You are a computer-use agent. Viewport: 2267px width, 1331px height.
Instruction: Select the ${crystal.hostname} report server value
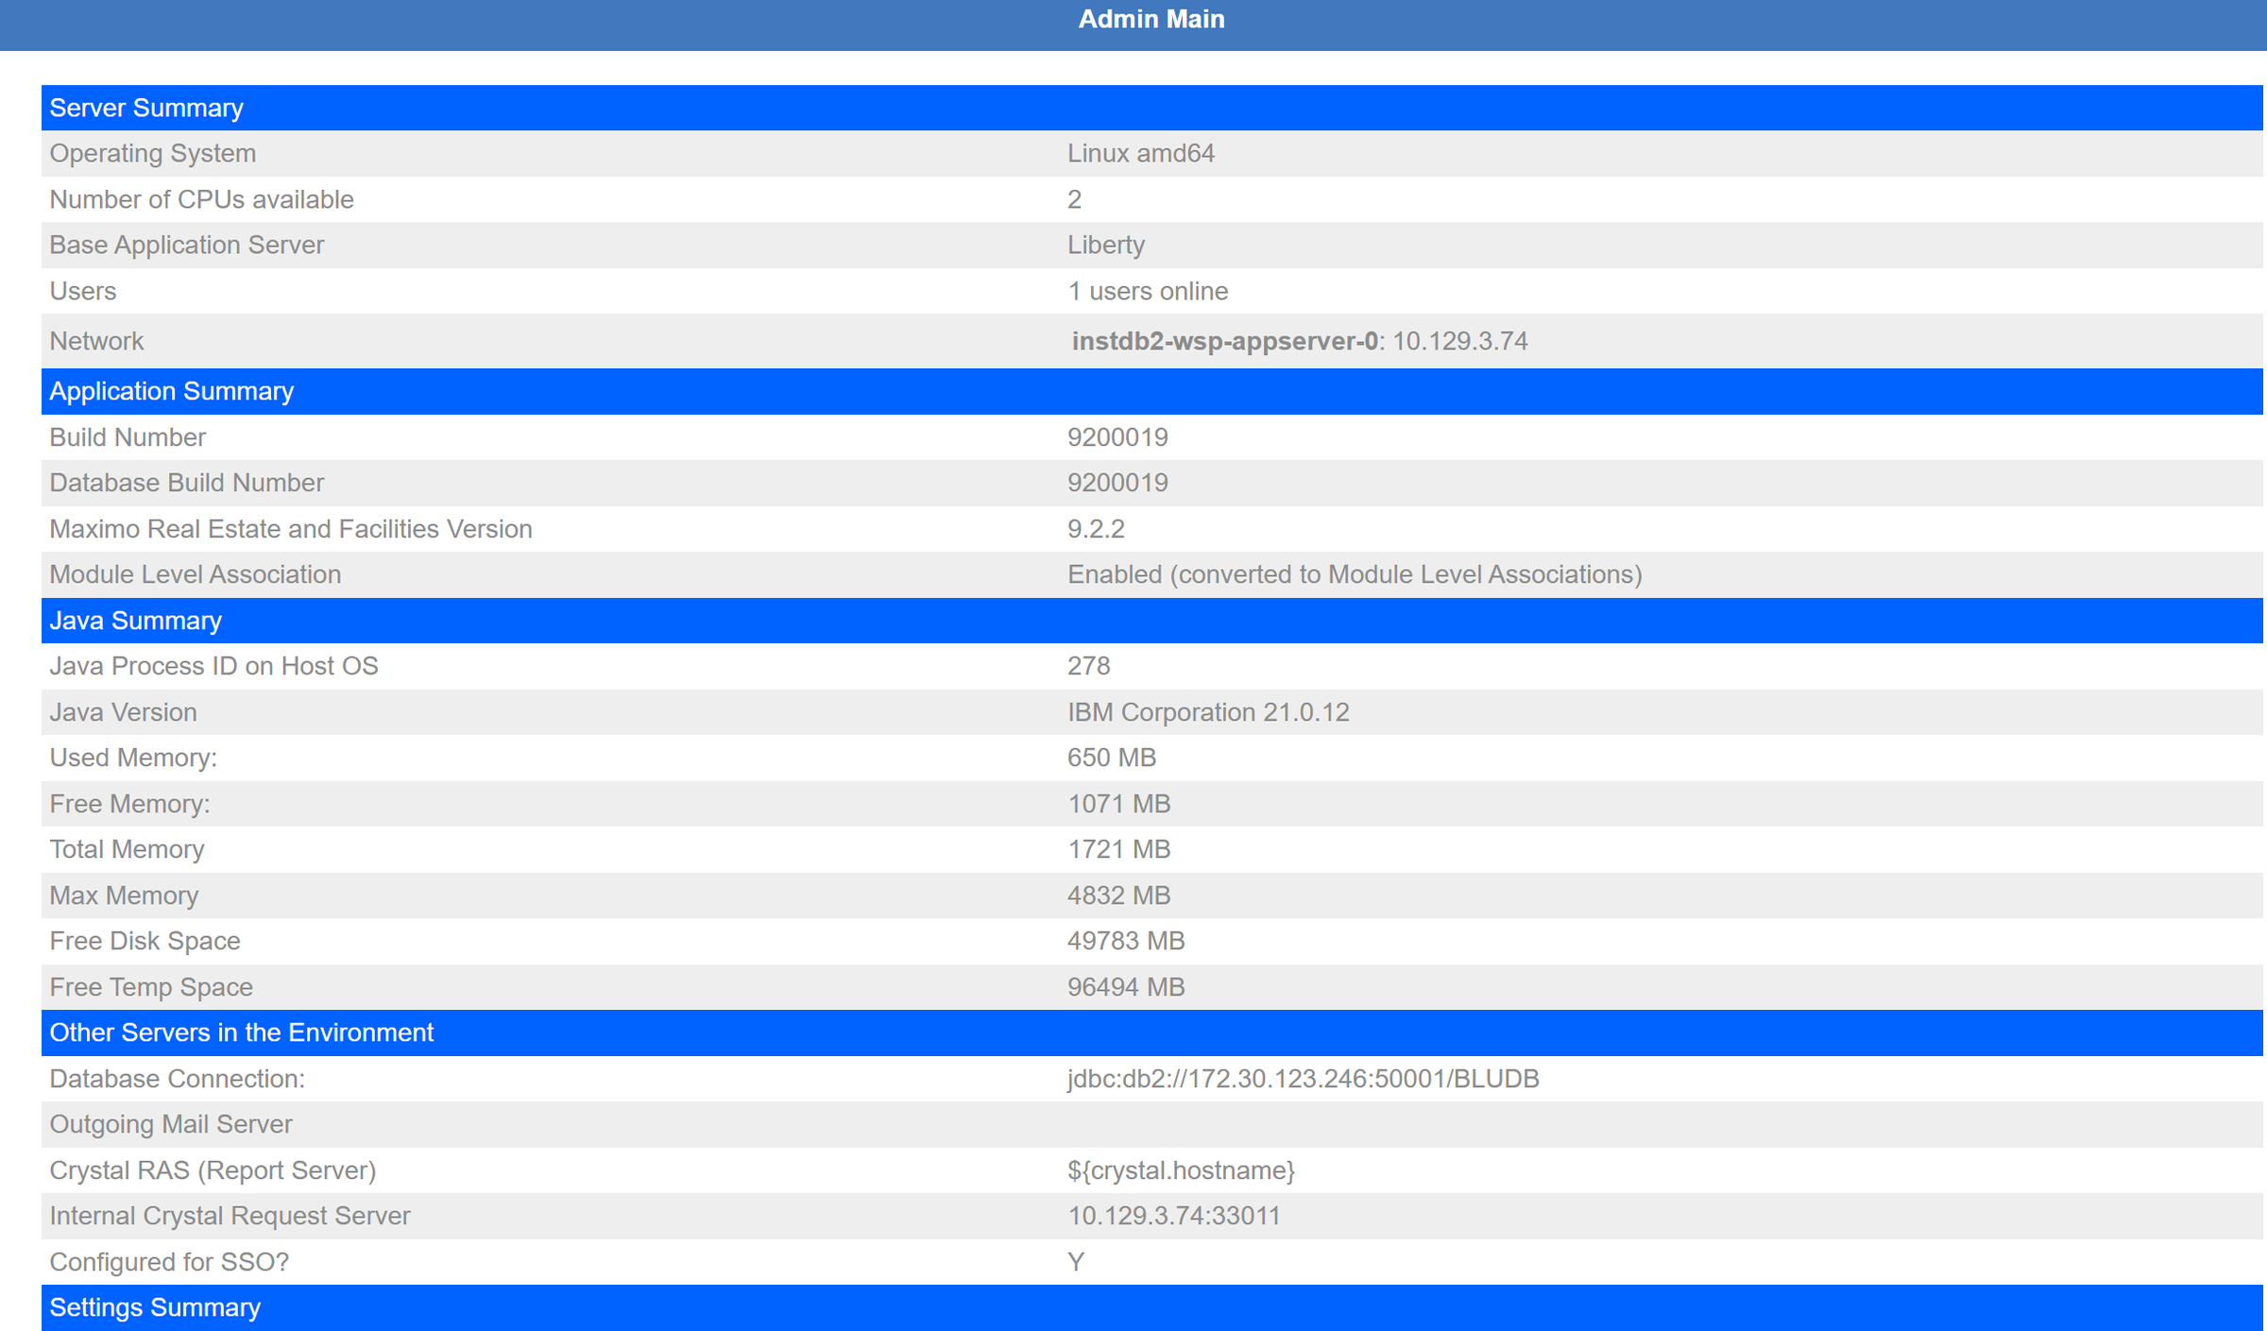1181,1170
